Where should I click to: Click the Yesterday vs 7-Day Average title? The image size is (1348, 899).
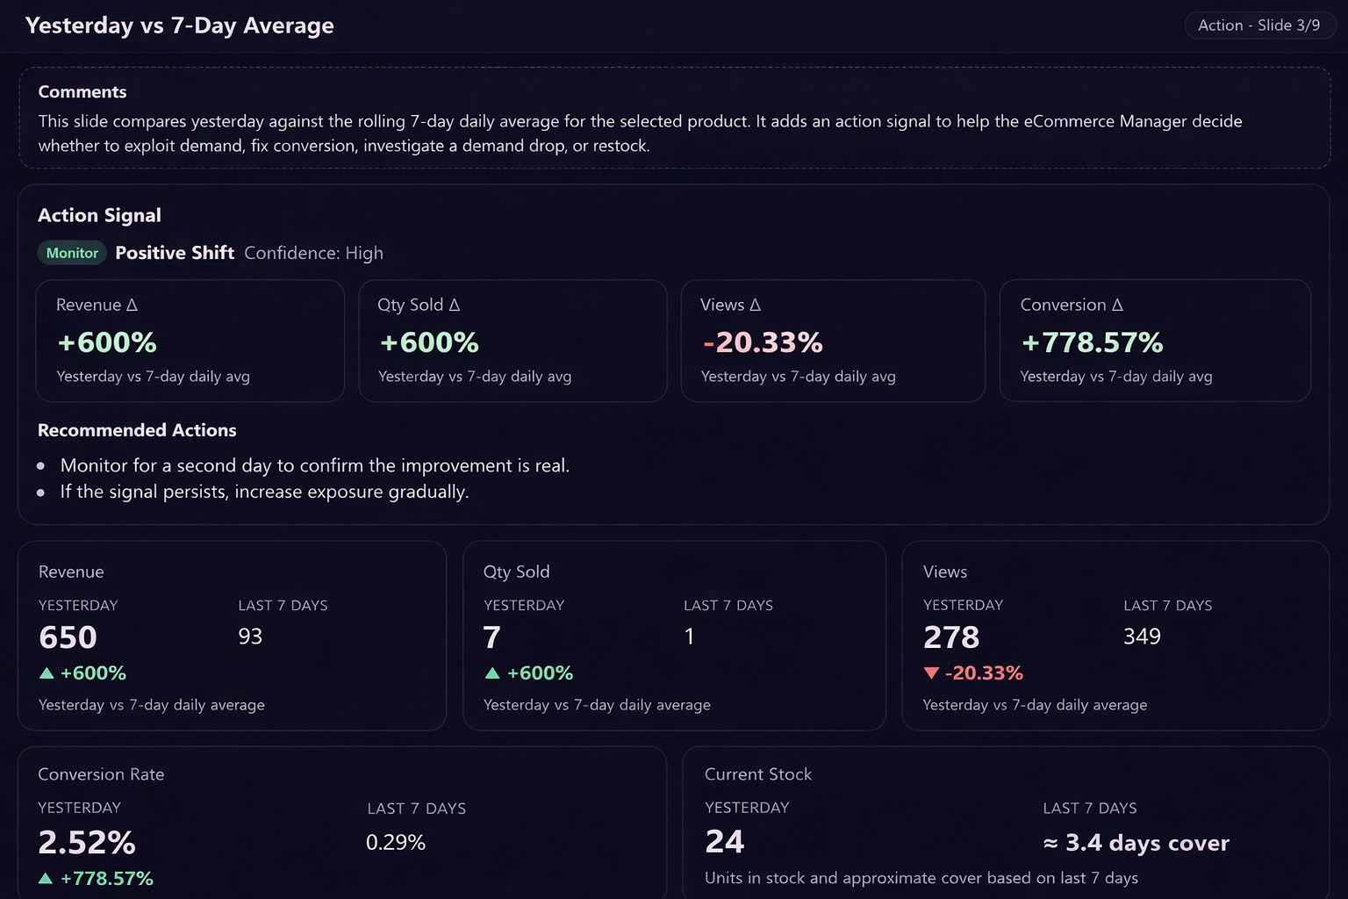click(x=180, y=25)
